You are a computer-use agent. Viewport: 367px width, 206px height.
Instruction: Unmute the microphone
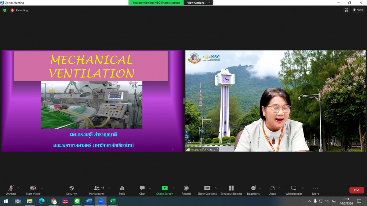(x=11, y=188)
